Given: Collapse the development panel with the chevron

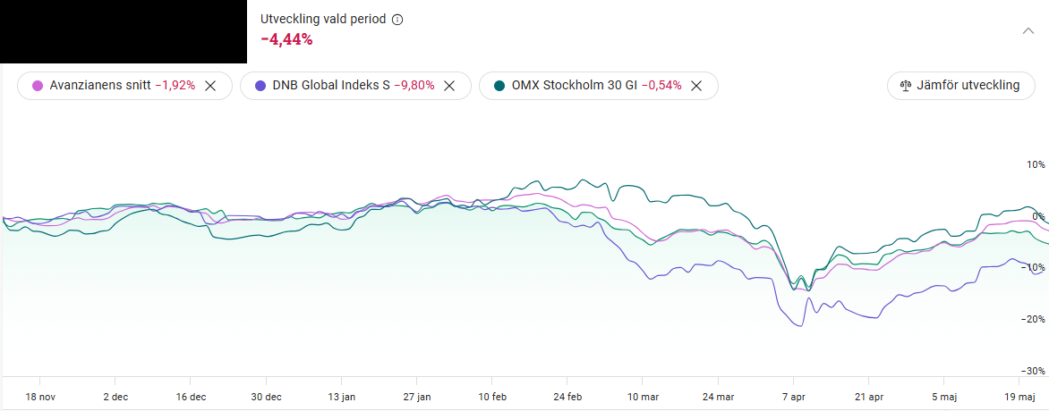Looking at the screenshot, I should pyautogui.click(x=1028, y=30).
